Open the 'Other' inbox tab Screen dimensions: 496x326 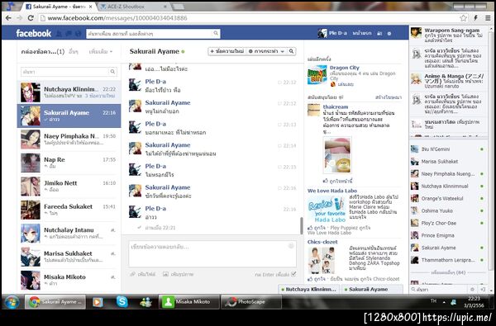click(74, 51)
